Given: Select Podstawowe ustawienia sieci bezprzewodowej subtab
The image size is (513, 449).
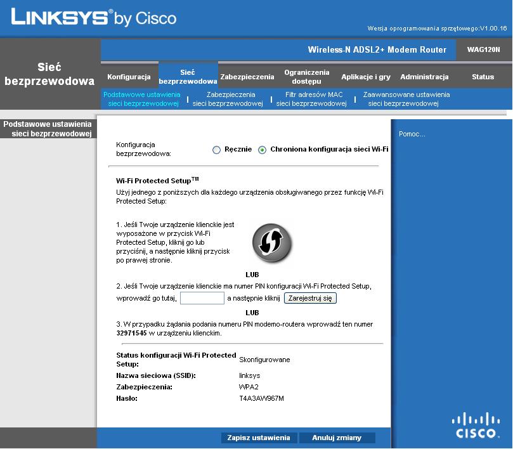Looking at the screenshot, I should [142, 99].
